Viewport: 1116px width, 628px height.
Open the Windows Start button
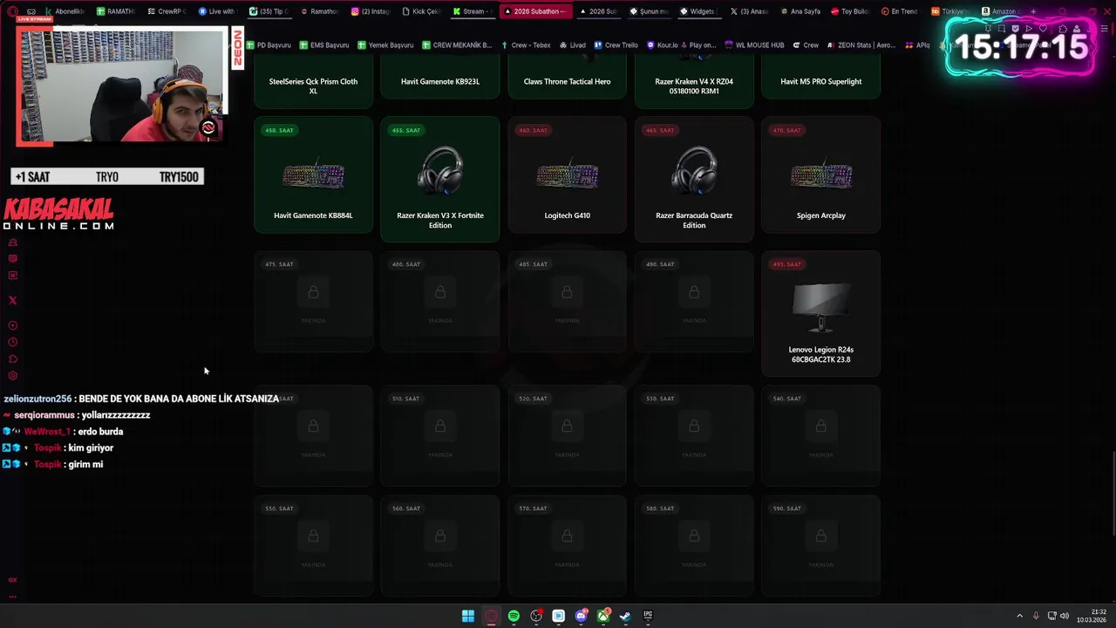(x=468, y=616)
